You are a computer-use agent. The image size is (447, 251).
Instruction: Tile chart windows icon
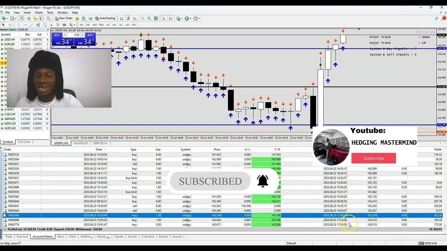156,18
